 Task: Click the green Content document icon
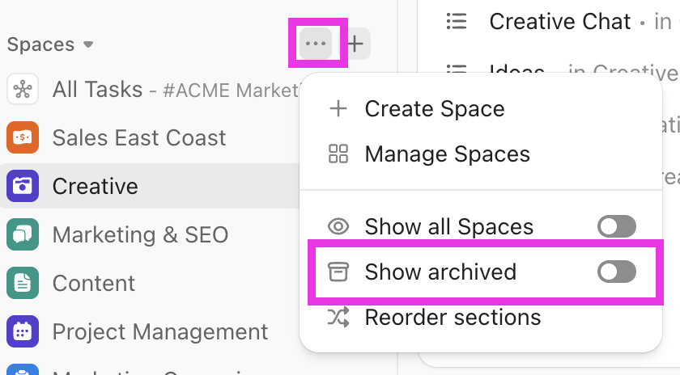(23, 283)
